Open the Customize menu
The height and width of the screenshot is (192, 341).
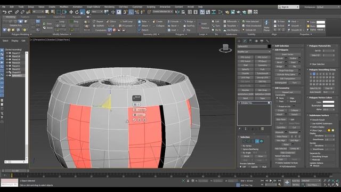[x=137, y=7]
